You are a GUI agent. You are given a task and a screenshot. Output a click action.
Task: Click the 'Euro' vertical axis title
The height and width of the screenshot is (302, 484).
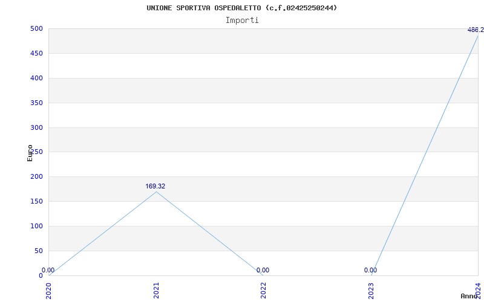30,153
